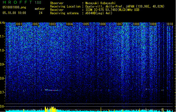Click the 1007 time marker
Image resolution: width=176 pixels, height=112 pixels.
(x=119, y=24)
